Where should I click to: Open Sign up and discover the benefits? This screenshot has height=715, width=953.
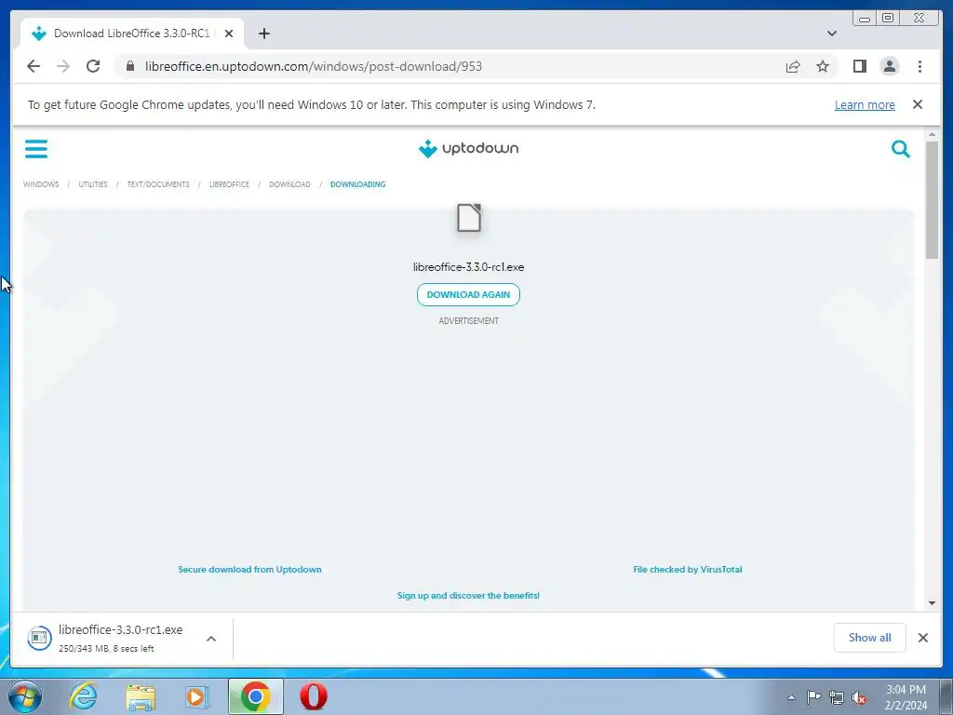(469, 596)
